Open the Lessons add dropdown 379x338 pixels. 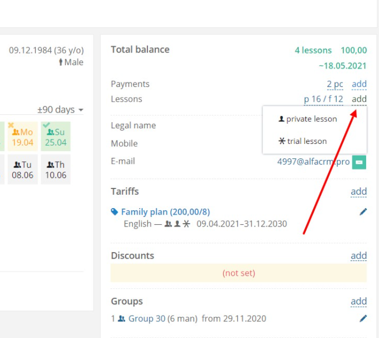[359, 99]
